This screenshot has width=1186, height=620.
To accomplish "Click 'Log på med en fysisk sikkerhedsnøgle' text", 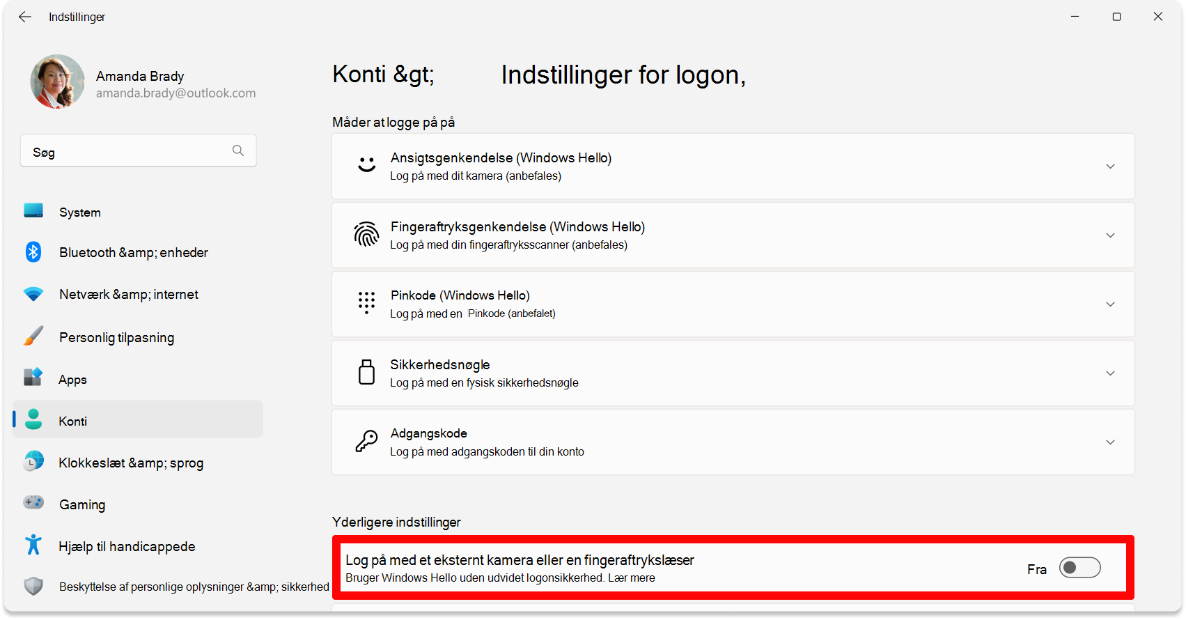I will coord(484,383).
